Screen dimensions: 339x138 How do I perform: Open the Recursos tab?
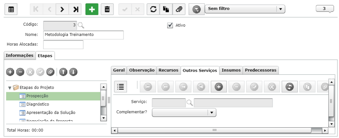pos(168,70)
